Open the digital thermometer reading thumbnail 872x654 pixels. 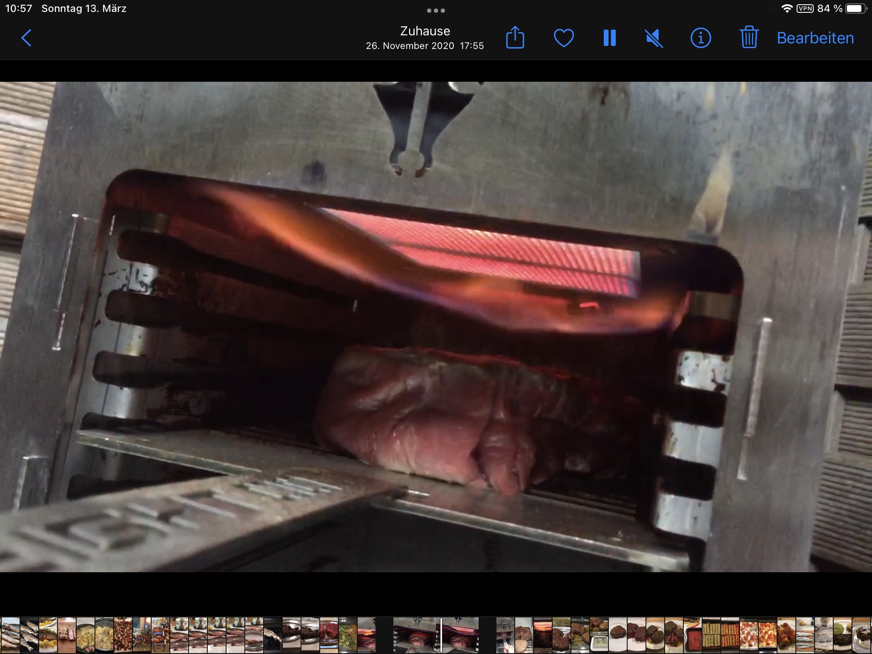click(599, 635)
